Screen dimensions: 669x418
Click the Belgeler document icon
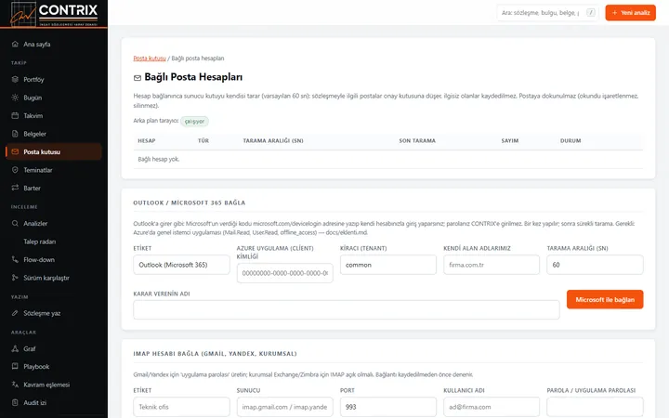(x=15, y=134)
